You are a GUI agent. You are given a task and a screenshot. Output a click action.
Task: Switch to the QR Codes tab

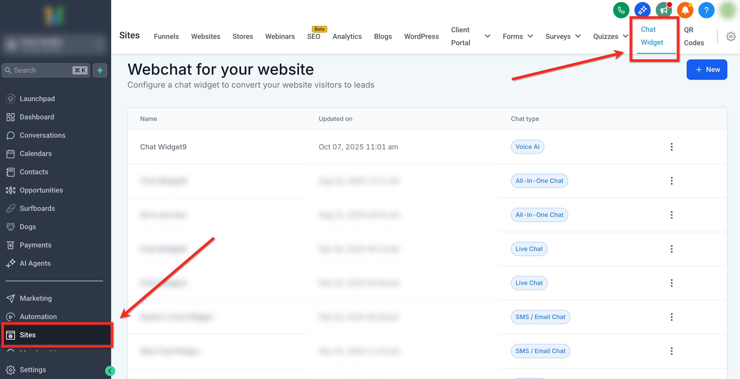694,36
